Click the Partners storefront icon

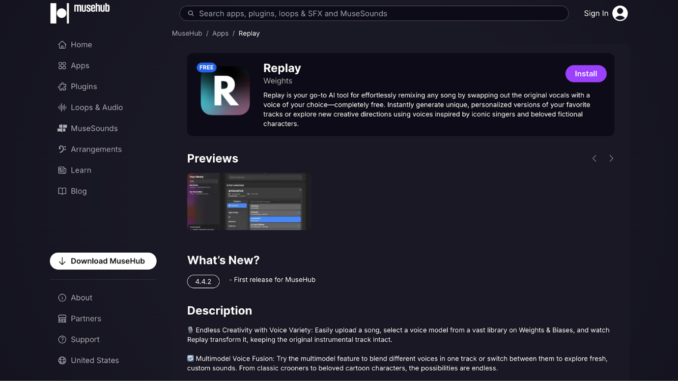[x=62, y=319]
